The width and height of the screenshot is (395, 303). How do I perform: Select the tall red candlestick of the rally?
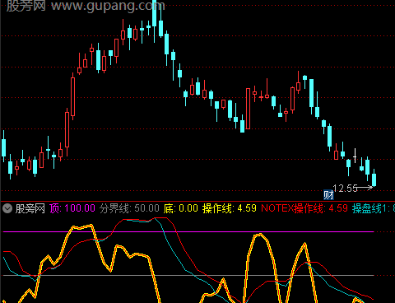click(72, 96)
